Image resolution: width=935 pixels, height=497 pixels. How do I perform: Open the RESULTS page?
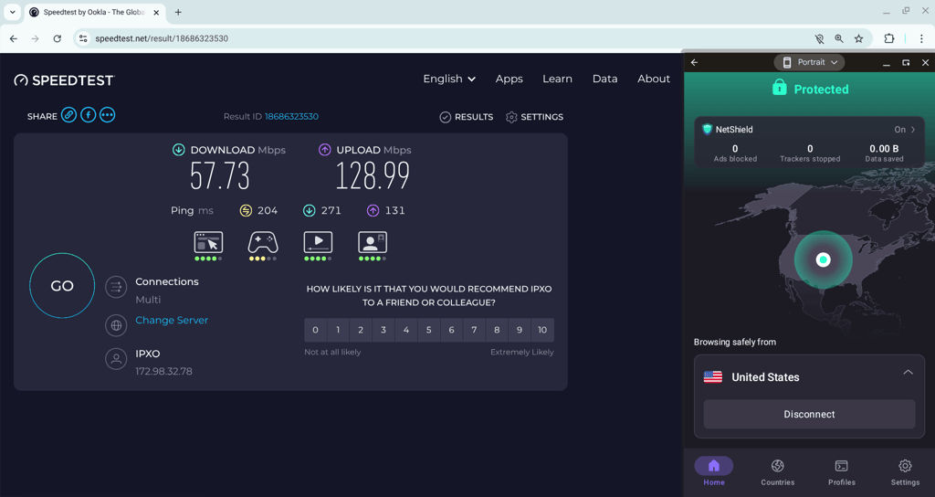pyautogui.click(x=467, y=117)
